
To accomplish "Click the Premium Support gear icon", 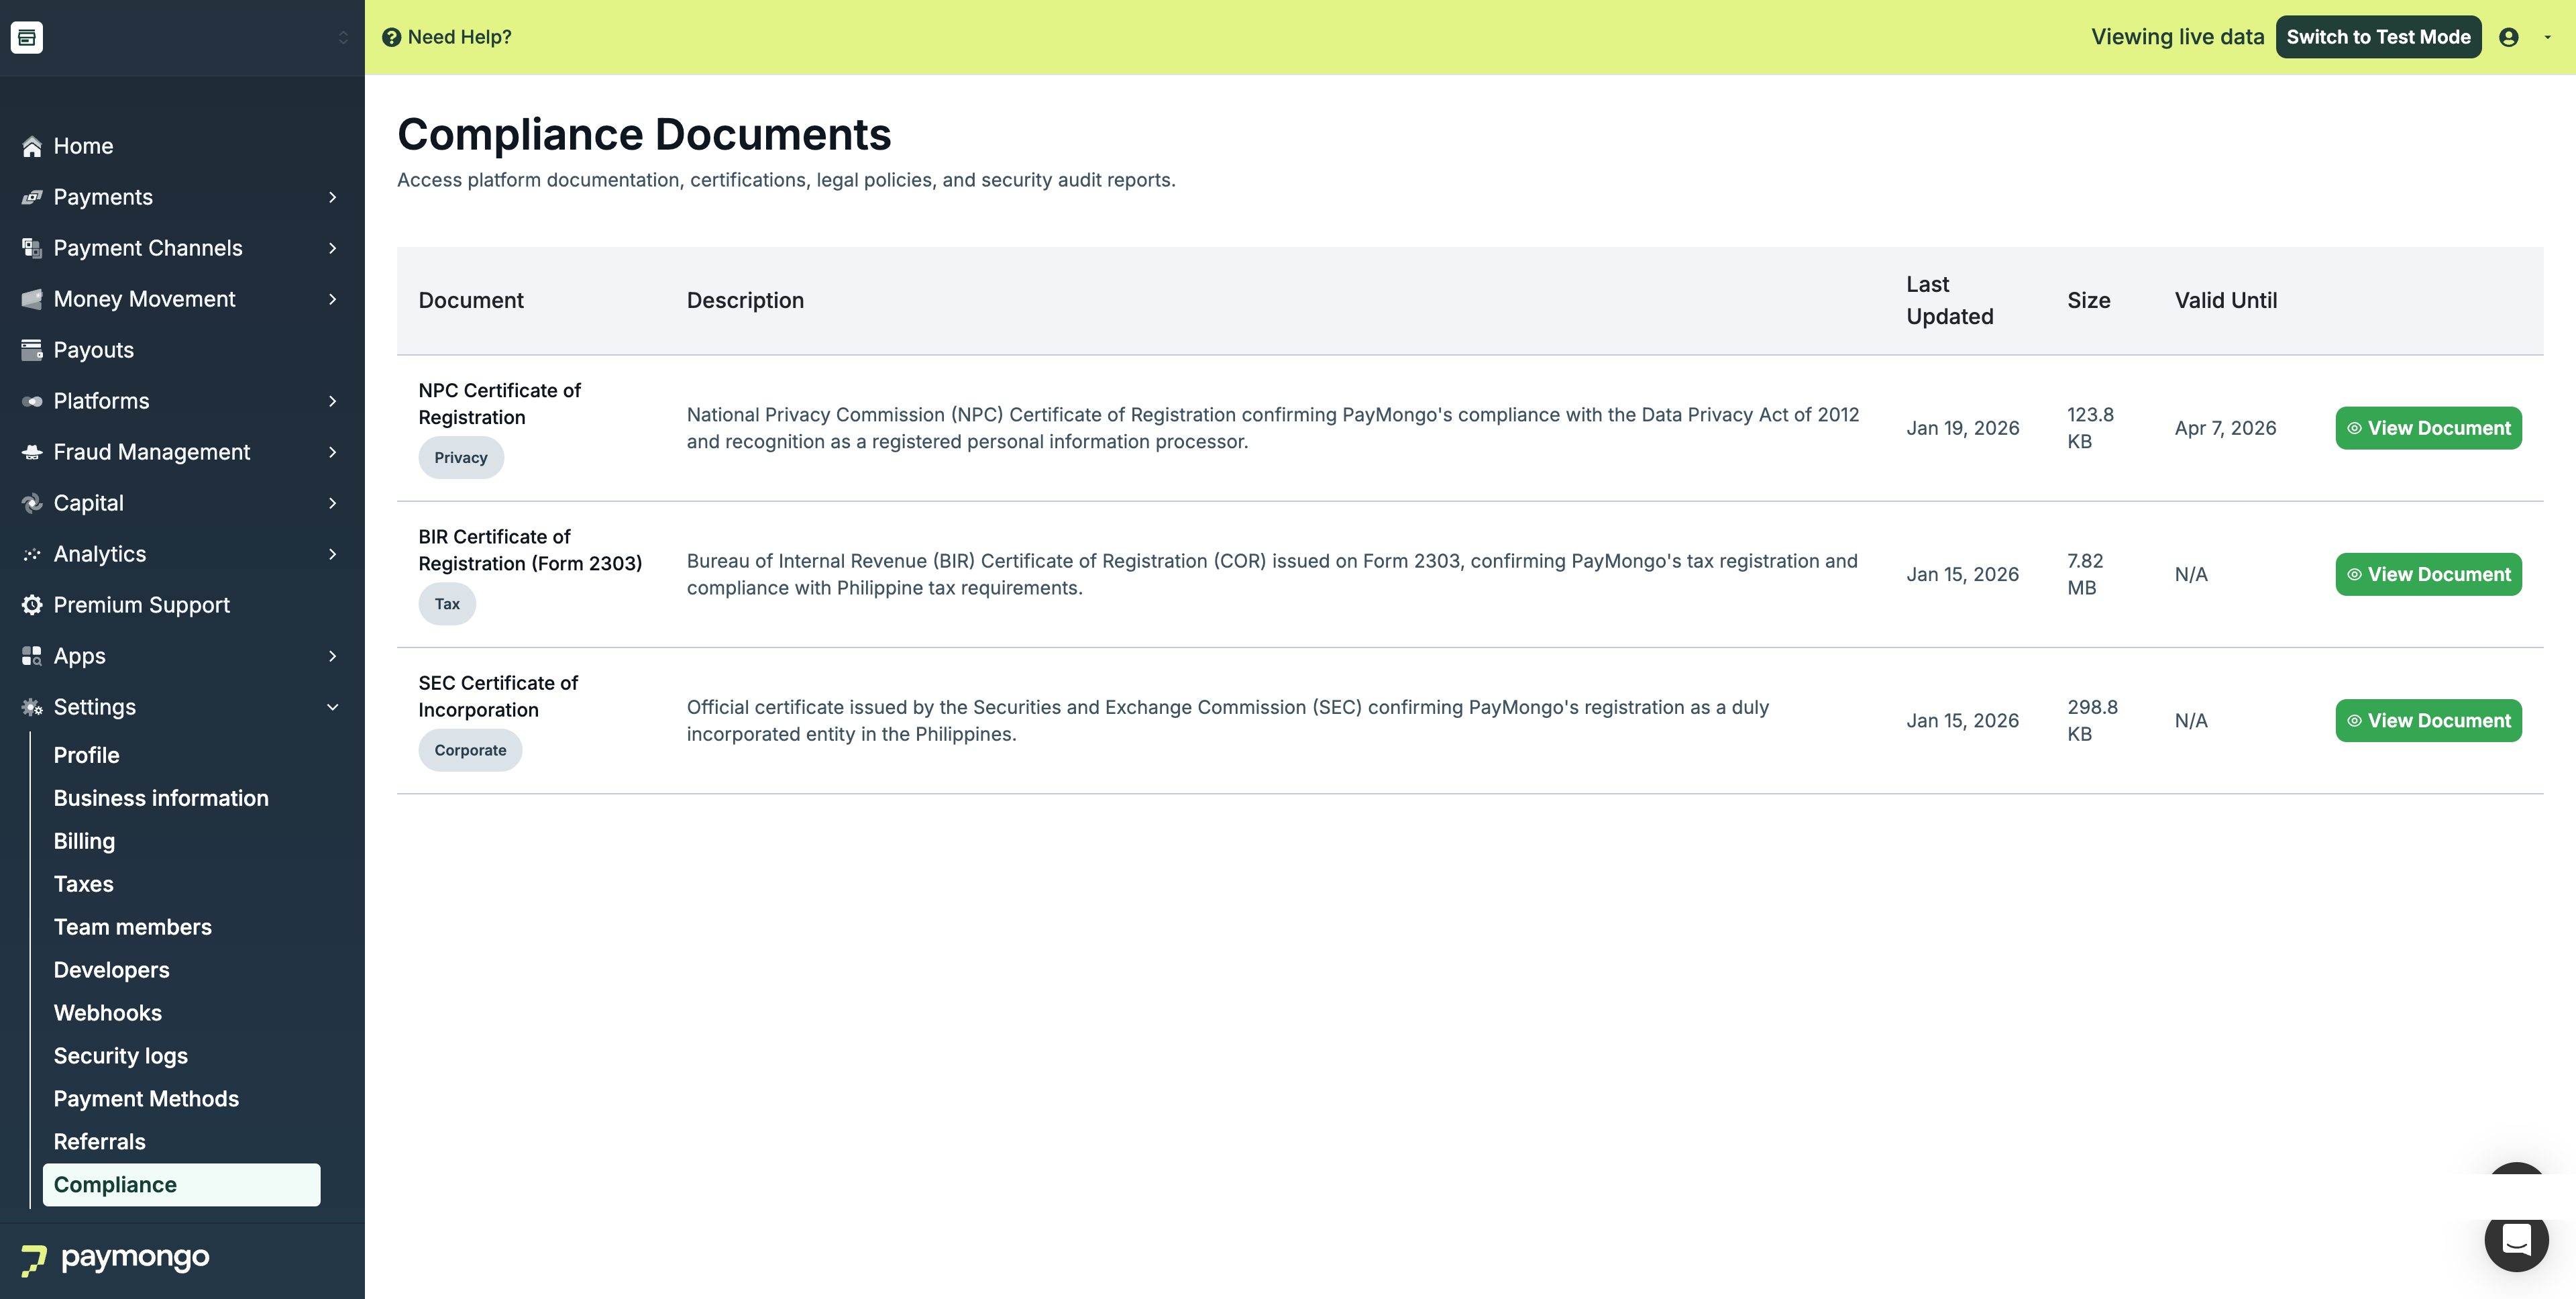I will point(32,605).
